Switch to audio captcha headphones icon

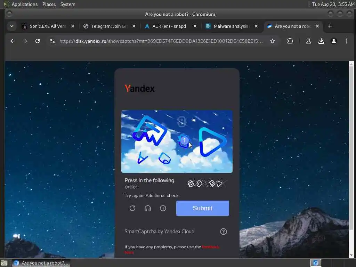[x=148, y=208]
